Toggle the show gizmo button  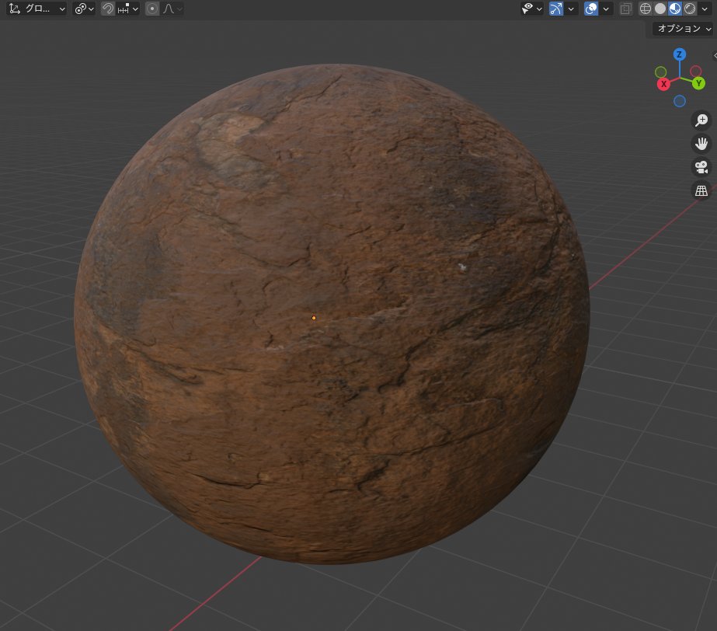(556, 9)
